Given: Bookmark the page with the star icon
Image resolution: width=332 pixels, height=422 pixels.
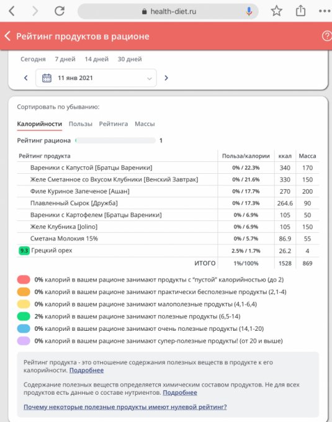Looking at the screenshot, I should (x=276, y=11).
